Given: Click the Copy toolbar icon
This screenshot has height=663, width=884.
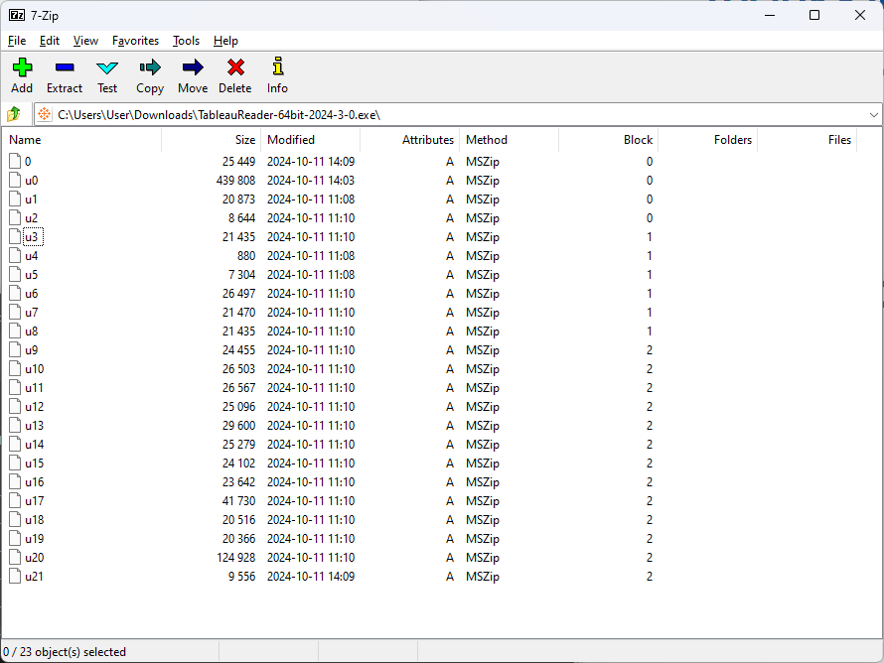Looking at the screenshot, I should click(x=150, y=68).
